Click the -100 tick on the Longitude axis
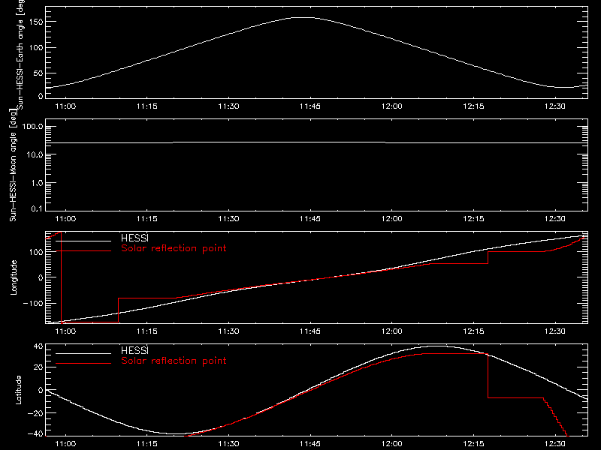Image resolution: width=601 pixels, height=450 pixels. [x=33, y=303]
